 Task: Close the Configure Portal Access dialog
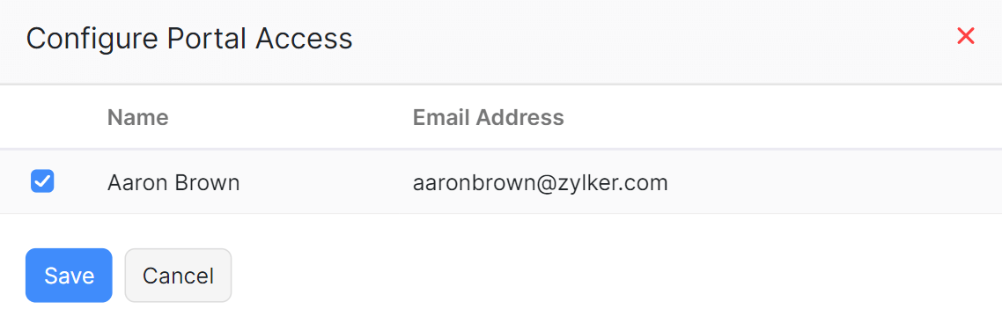click(x=965, y=36)
